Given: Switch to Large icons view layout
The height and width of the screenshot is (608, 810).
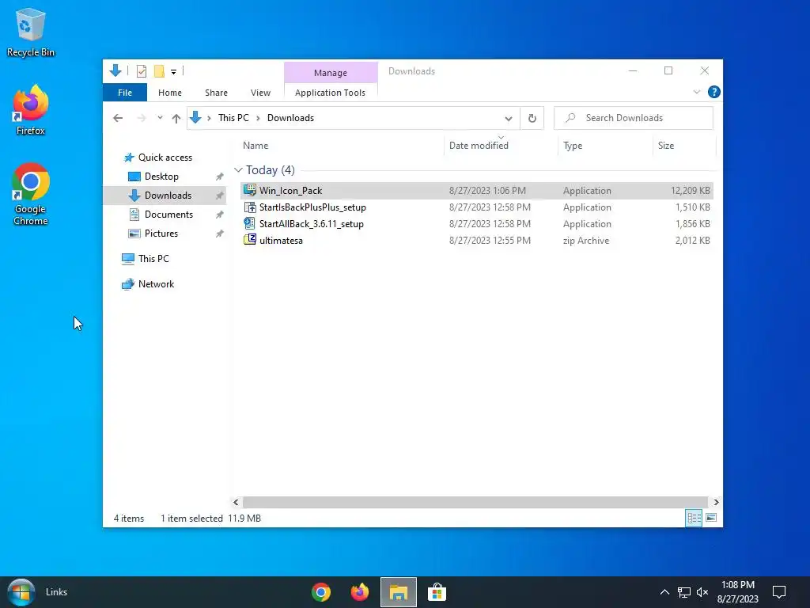Looking at the screenshot, I should coord(711,518).
